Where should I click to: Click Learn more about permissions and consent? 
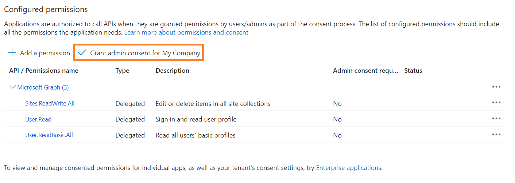186,32
